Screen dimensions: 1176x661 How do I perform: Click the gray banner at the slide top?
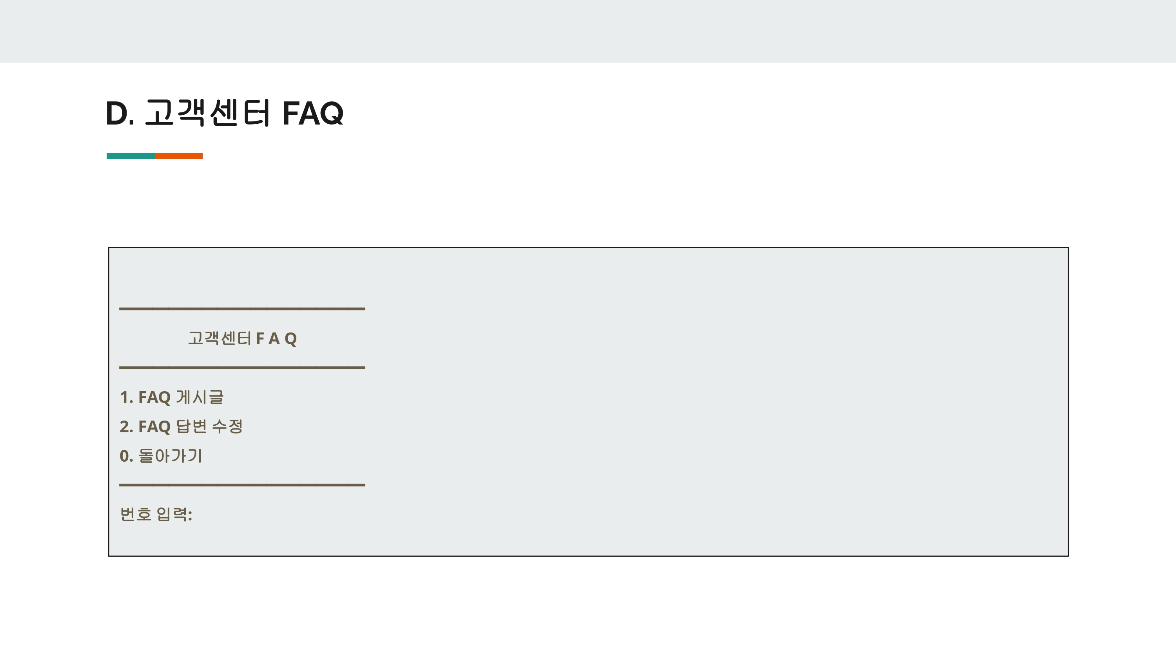click(x=588, y=31)
